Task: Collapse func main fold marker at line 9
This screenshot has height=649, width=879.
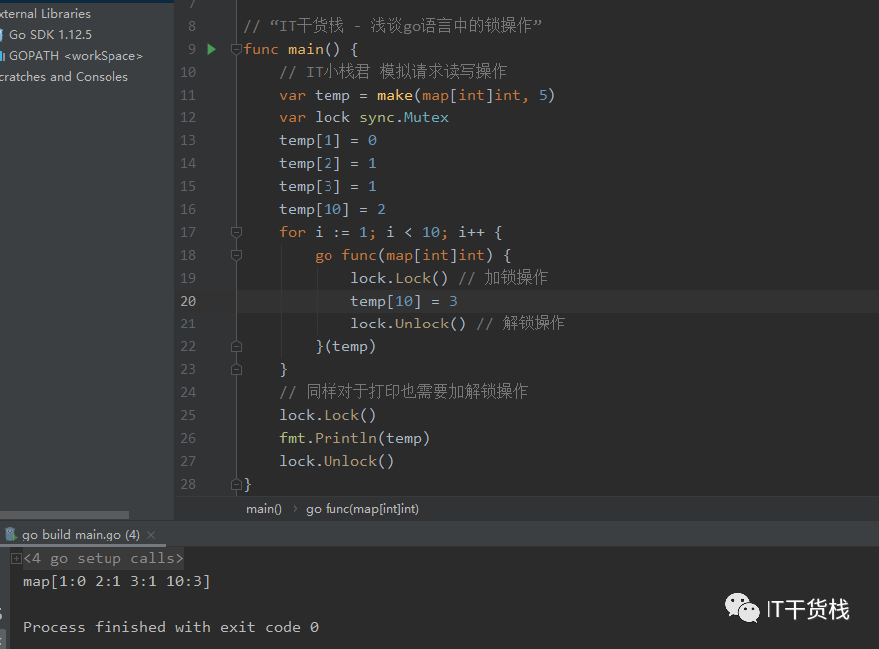Action: click(236, 49)
